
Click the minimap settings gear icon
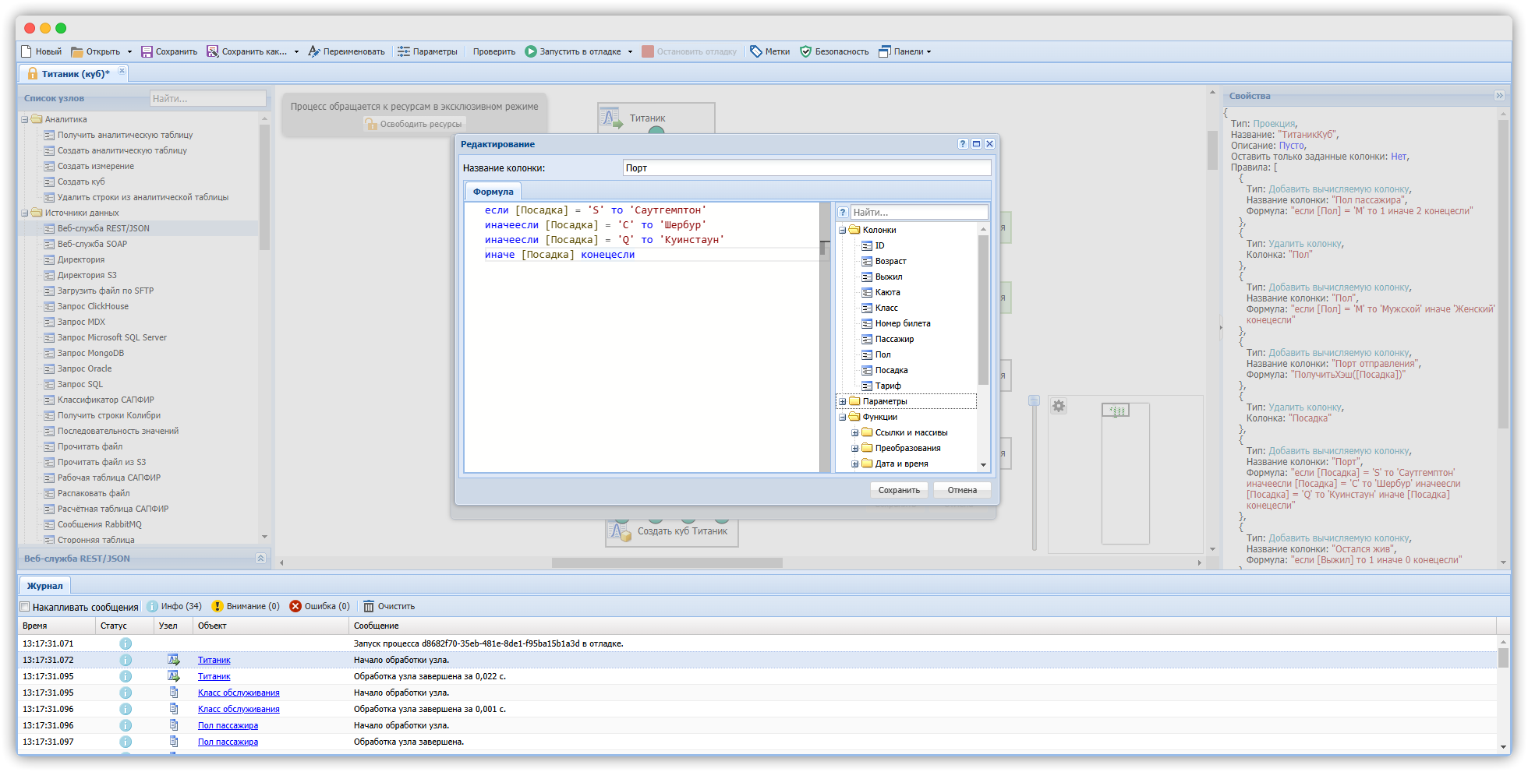coord(1059,406)
